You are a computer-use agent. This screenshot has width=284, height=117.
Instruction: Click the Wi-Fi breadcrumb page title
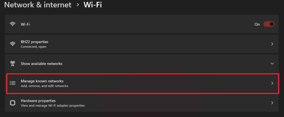[x=93, y=5]
